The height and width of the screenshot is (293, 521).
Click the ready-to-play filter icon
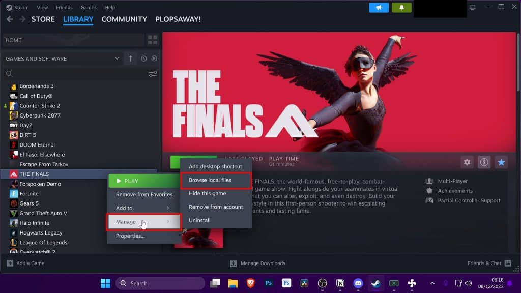(x=154, y=58)
